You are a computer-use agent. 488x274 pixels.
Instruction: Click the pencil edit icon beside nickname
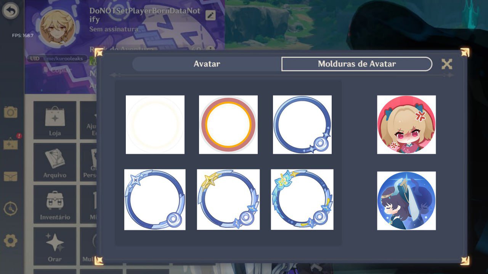tap(210, 15)
